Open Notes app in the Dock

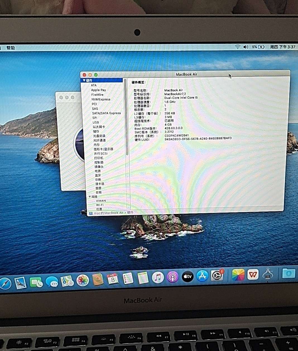click(143, 278)
